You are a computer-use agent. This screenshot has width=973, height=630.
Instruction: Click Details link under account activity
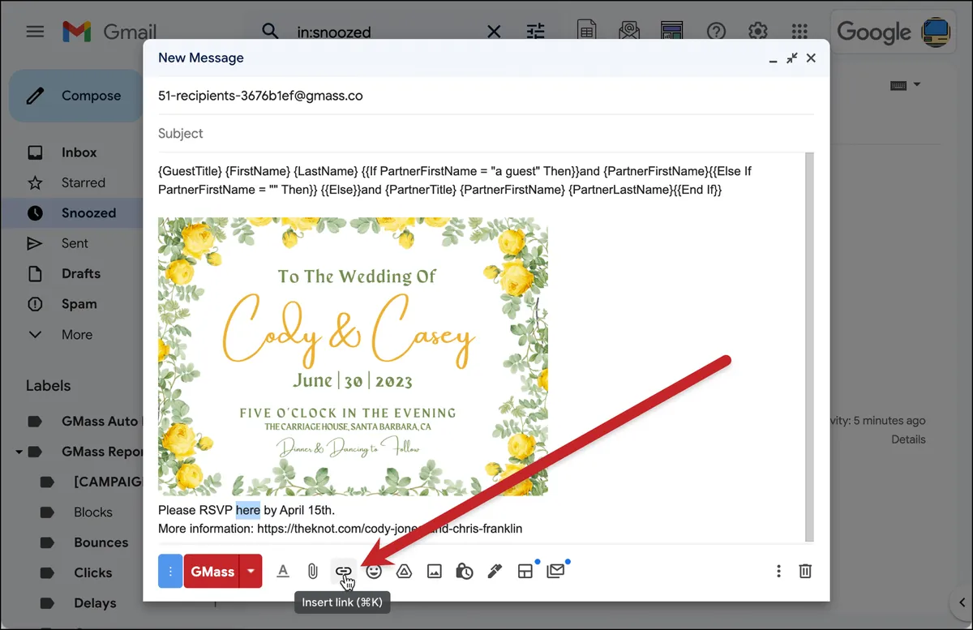point(908,439)
